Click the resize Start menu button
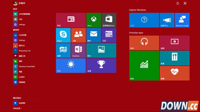Image resolution: width=200 pixels, height=112 pixels. click(x=185, y=3)
